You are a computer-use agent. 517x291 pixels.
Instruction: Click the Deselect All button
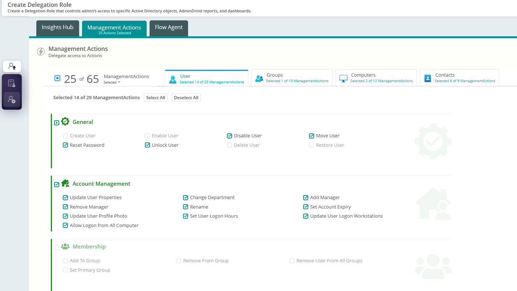click(186, 97)
